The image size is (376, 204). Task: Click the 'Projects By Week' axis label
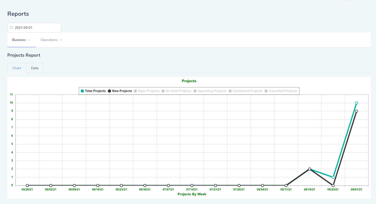[192, 194]
